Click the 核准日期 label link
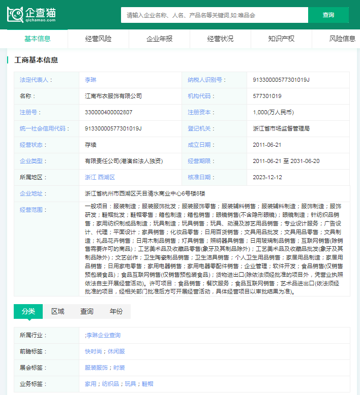 point(199,177)
